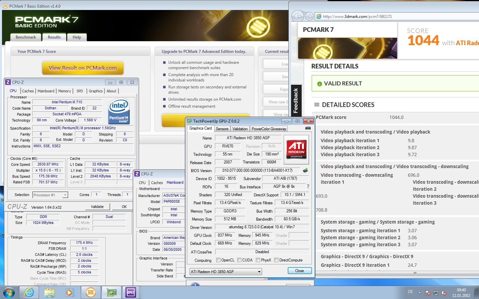The image size is (479, 299).
Task: Click the Driver Version field atiumdag 8.723.0.0
Action: pyautogui.click(x=262, y=227)
